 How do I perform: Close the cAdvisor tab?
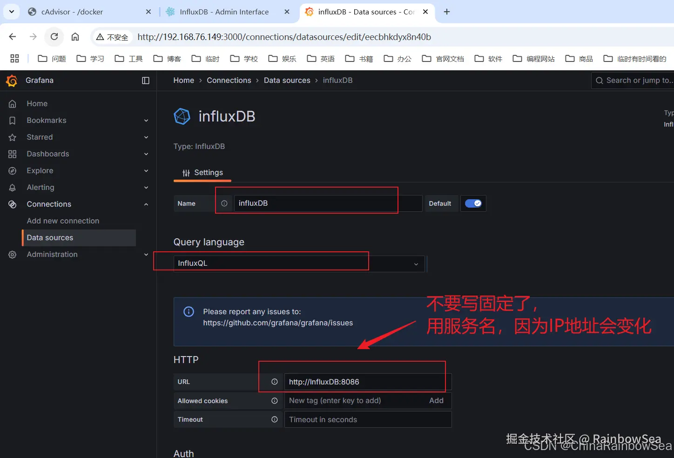(148, 12)
